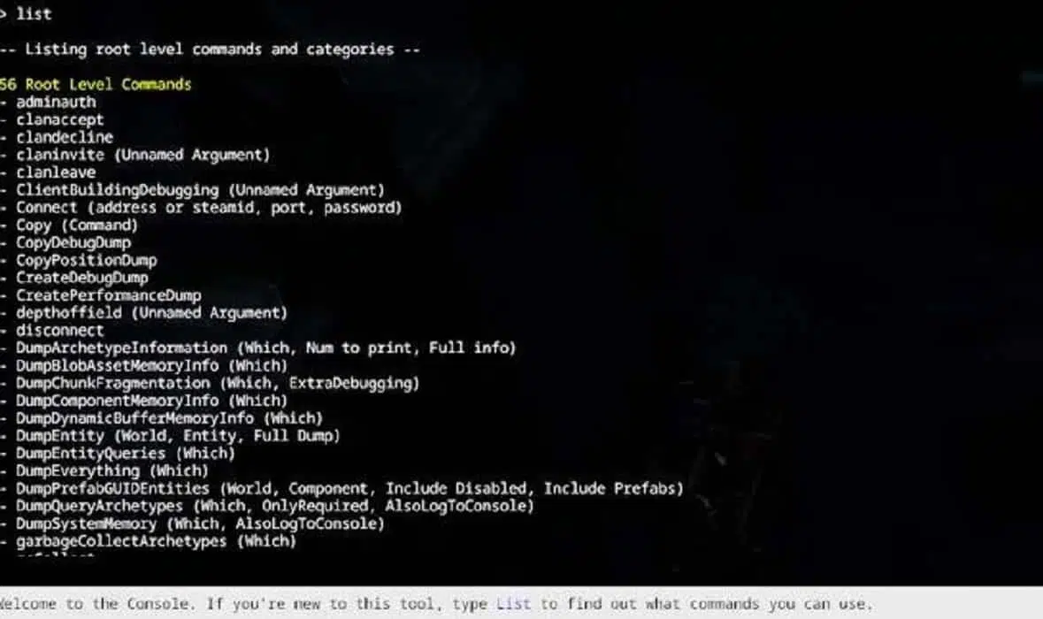The height and width of the screenshot is (619, 1043).
Task: Select the 56 Root Level Commands header
Action: coord(96,84)
